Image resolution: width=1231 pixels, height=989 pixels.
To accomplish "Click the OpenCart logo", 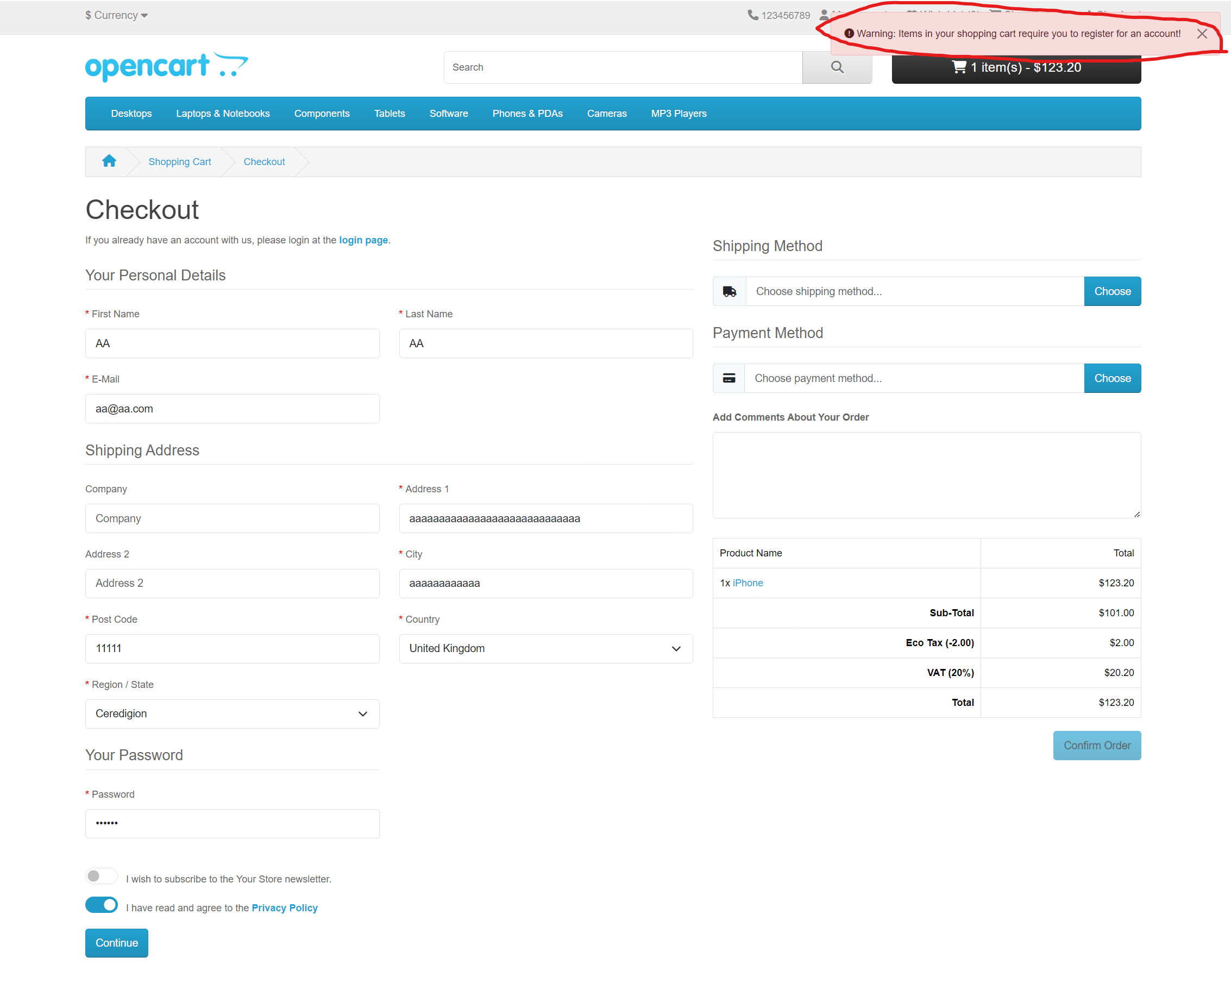I will point(167,66).
